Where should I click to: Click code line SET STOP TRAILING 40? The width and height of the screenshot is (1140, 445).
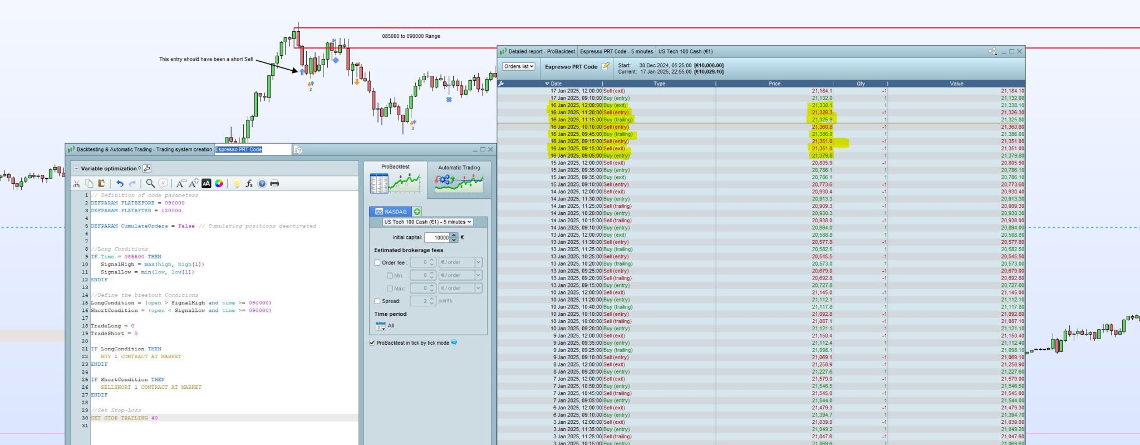pos(124,418)
